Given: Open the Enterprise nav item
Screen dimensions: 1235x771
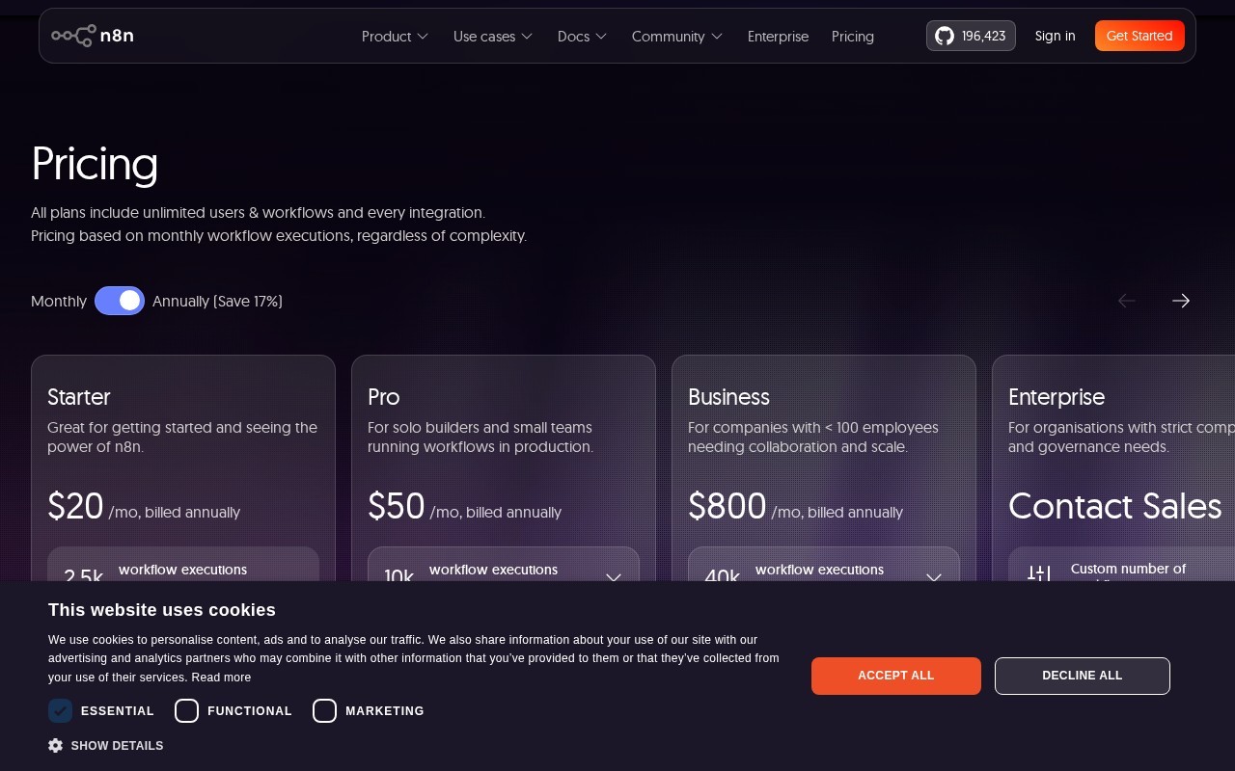Looking at the screenshot, I should click(x=778, y=37).
